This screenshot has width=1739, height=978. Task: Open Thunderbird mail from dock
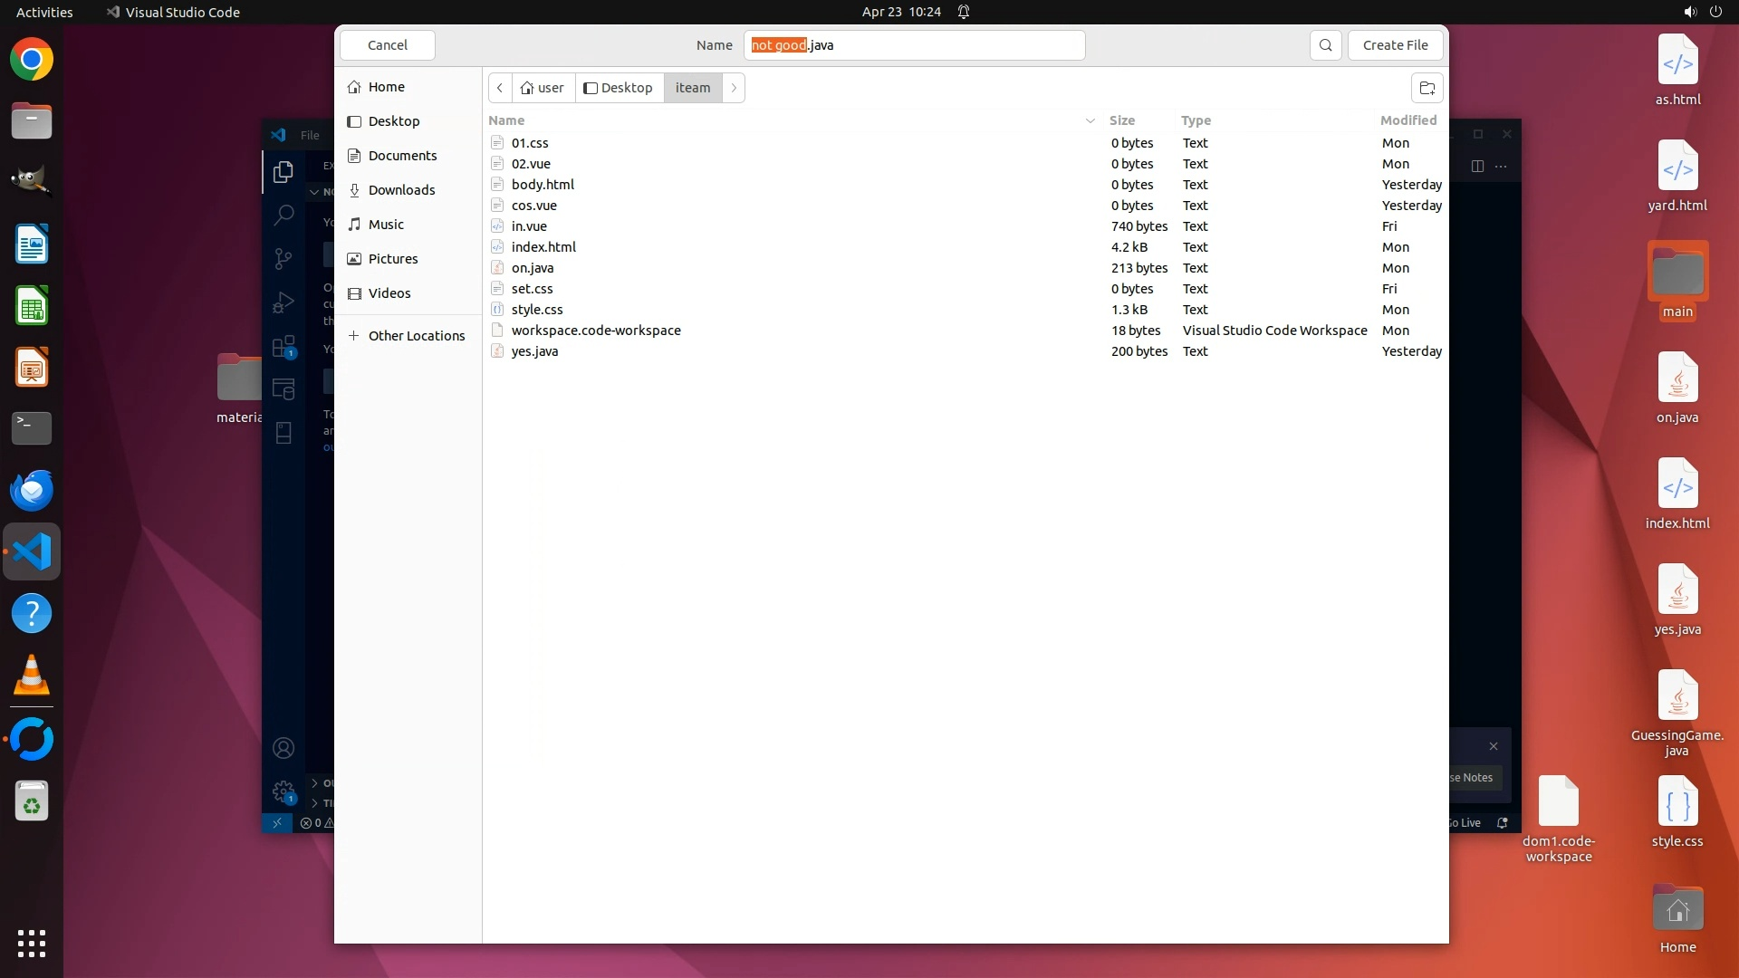point(32,491)
